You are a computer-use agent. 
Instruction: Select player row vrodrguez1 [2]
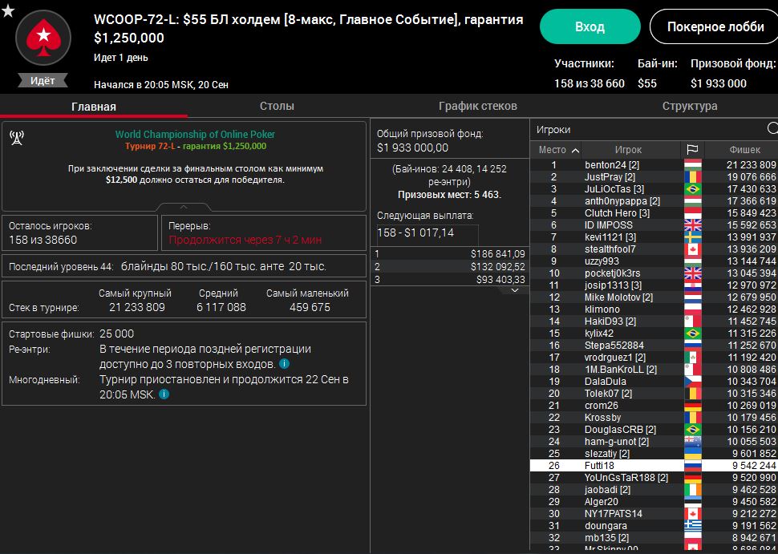tap(654, 357)
